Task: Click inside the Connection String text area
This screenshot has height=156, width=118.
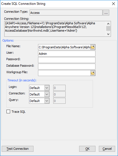Action: (x=55, y=29)
